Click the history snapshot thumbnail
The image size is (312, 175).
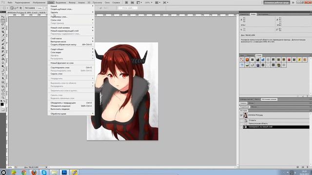point(245,115)
